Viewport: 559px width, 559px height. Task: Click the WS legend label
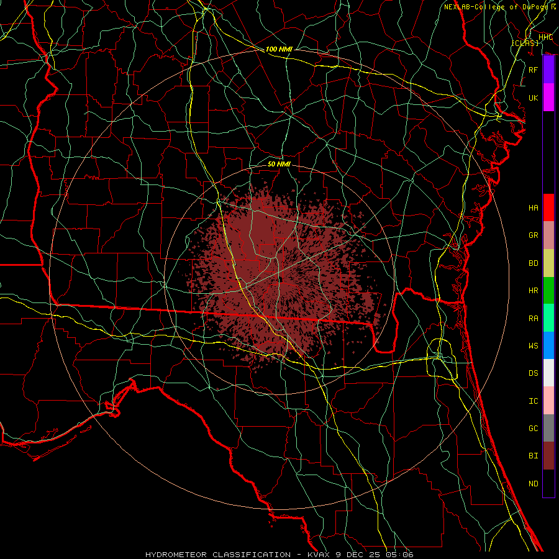click(x=534, y=345)
